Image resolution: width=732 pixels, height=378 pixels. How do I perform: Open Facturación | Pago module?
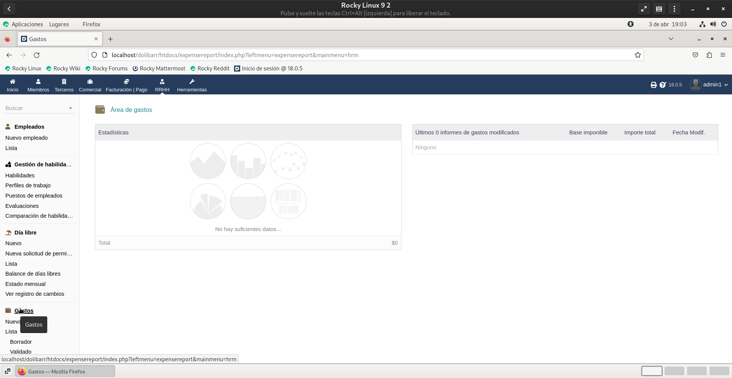coord(126,82)
